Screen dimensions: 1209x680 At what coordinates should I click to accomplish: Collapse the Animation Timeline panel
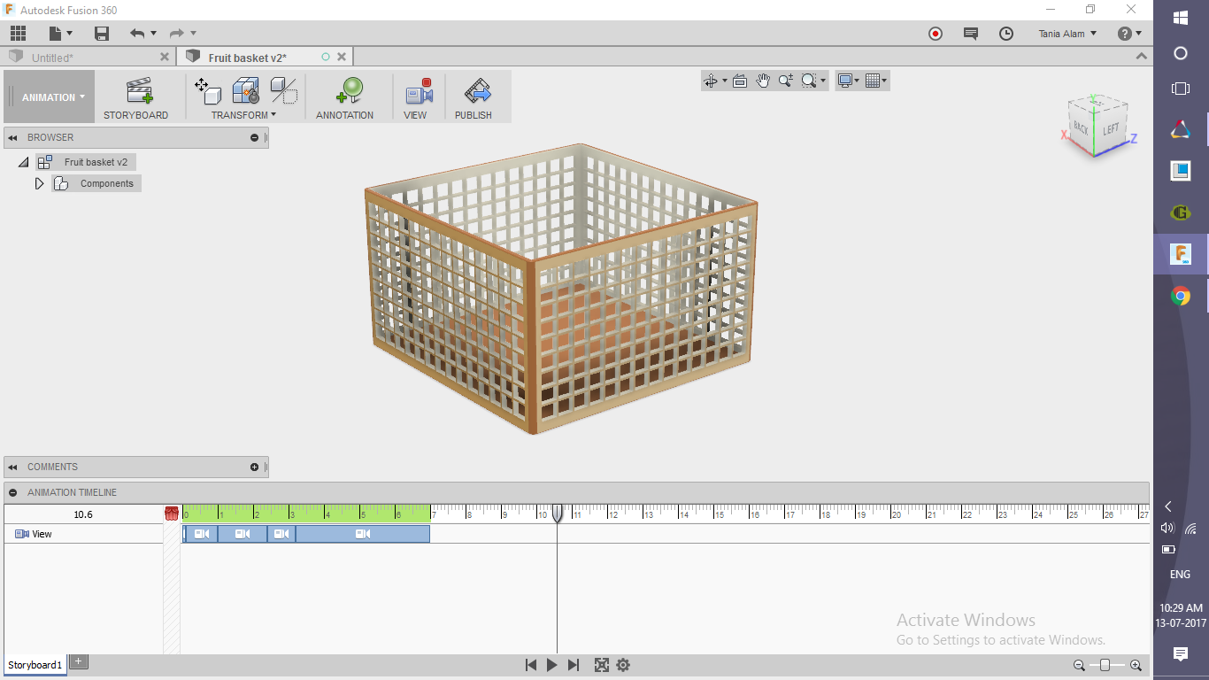pyautogui.click(x=13, y=493)
